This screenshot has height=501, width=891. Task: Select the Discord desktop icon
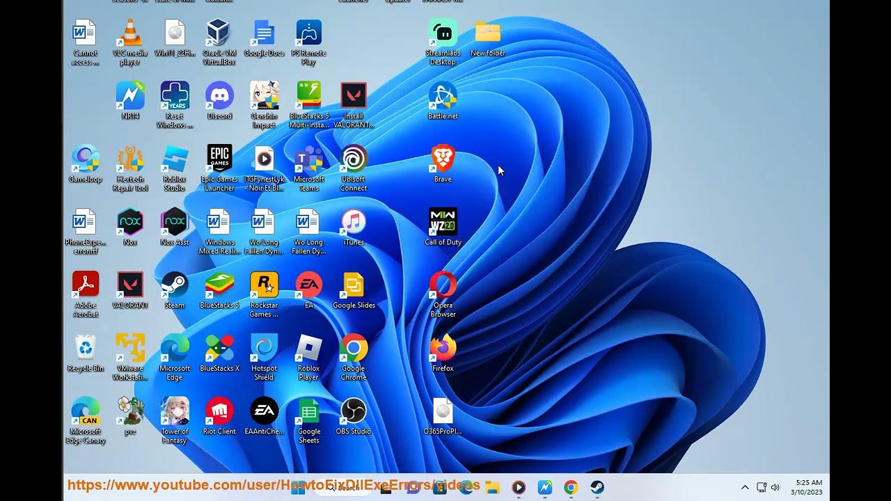tap(219, 102)
